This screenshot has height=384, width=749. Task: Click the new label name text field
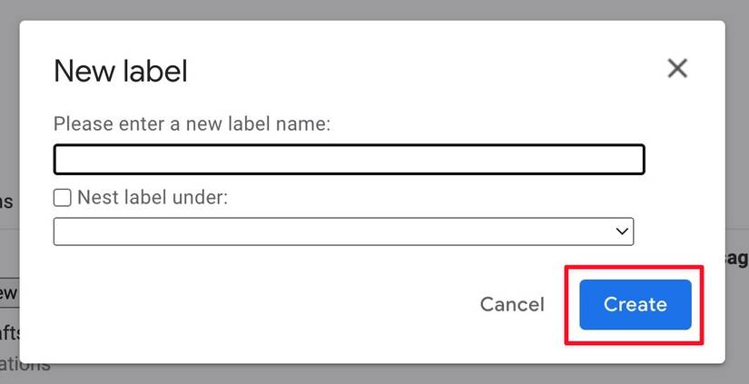click(349, 159)
